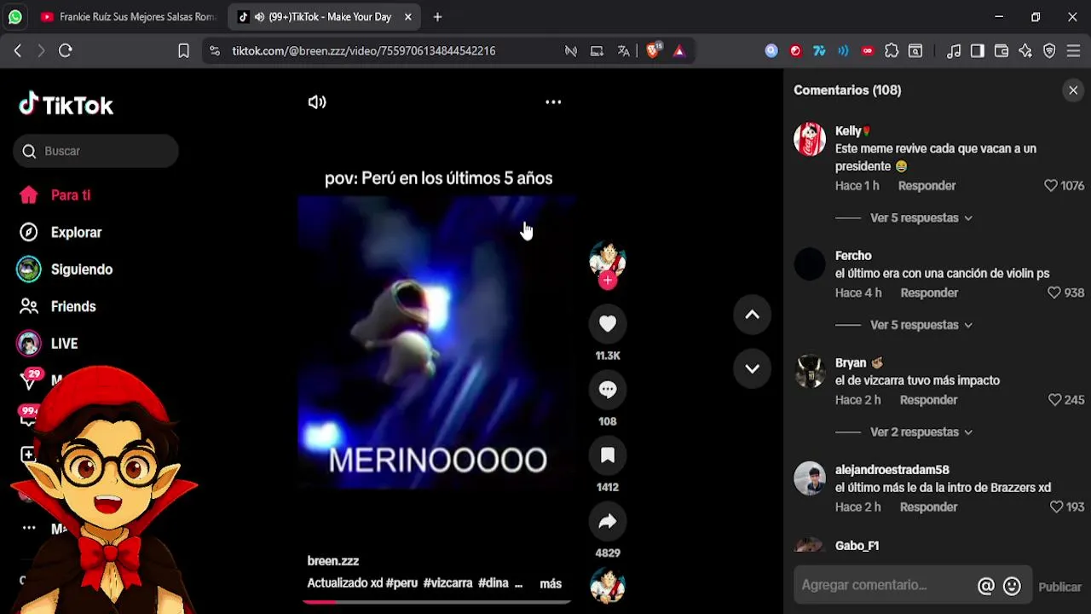Click the Publicar button

[x=1059, y=587]
